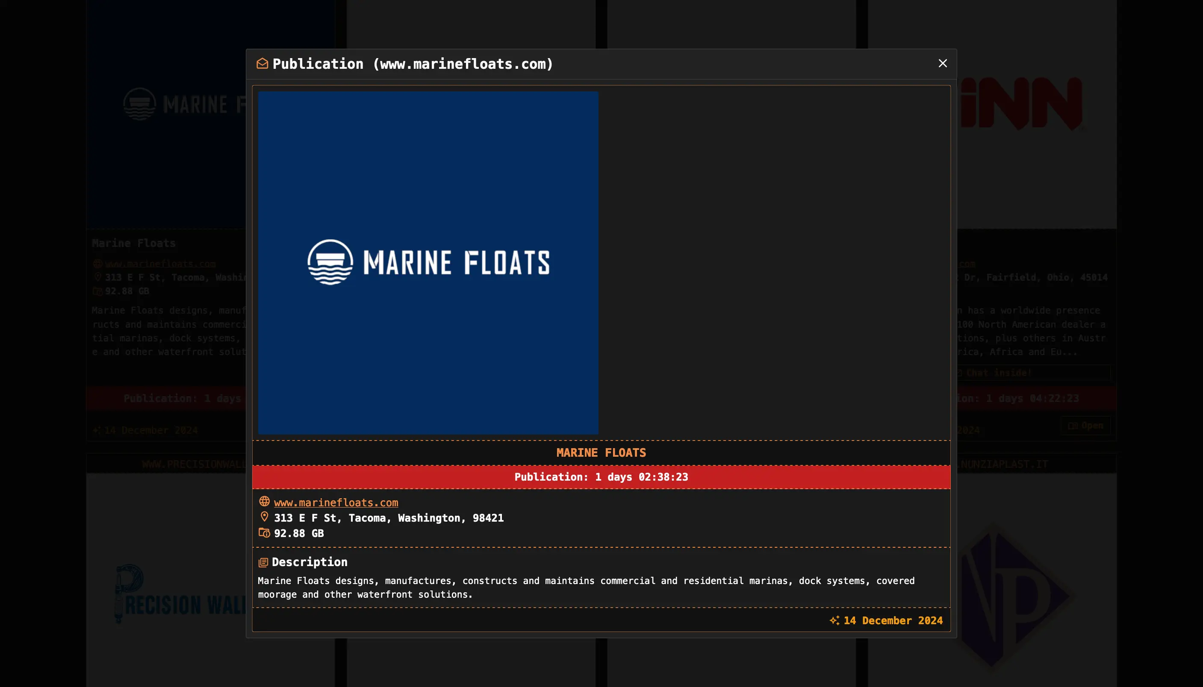Close the Publication dialog with the X
The height and width of the screenshot is (687, 1203).
942,63
